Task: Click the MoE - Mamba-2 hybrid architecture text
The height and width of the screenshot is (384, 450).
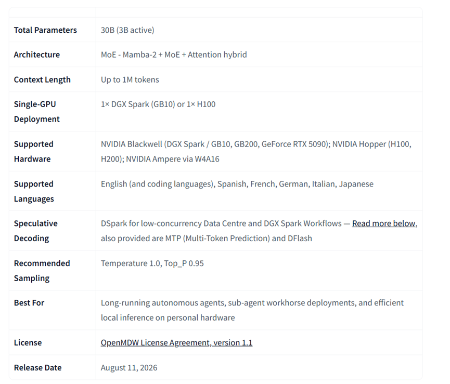Action: click(x=174, y=55)
